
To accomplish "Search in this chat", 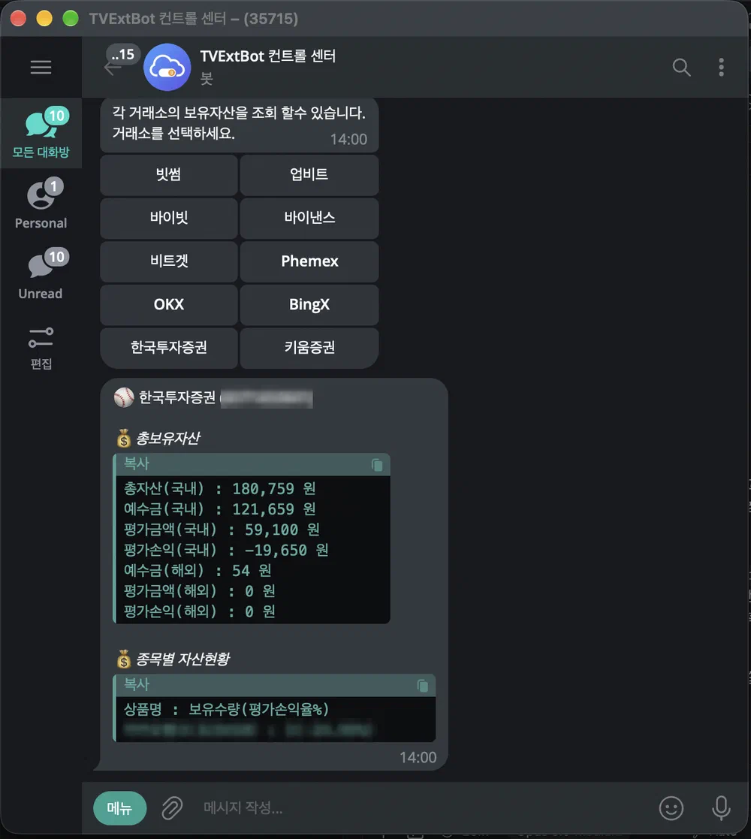I will (x=681, y=68).
